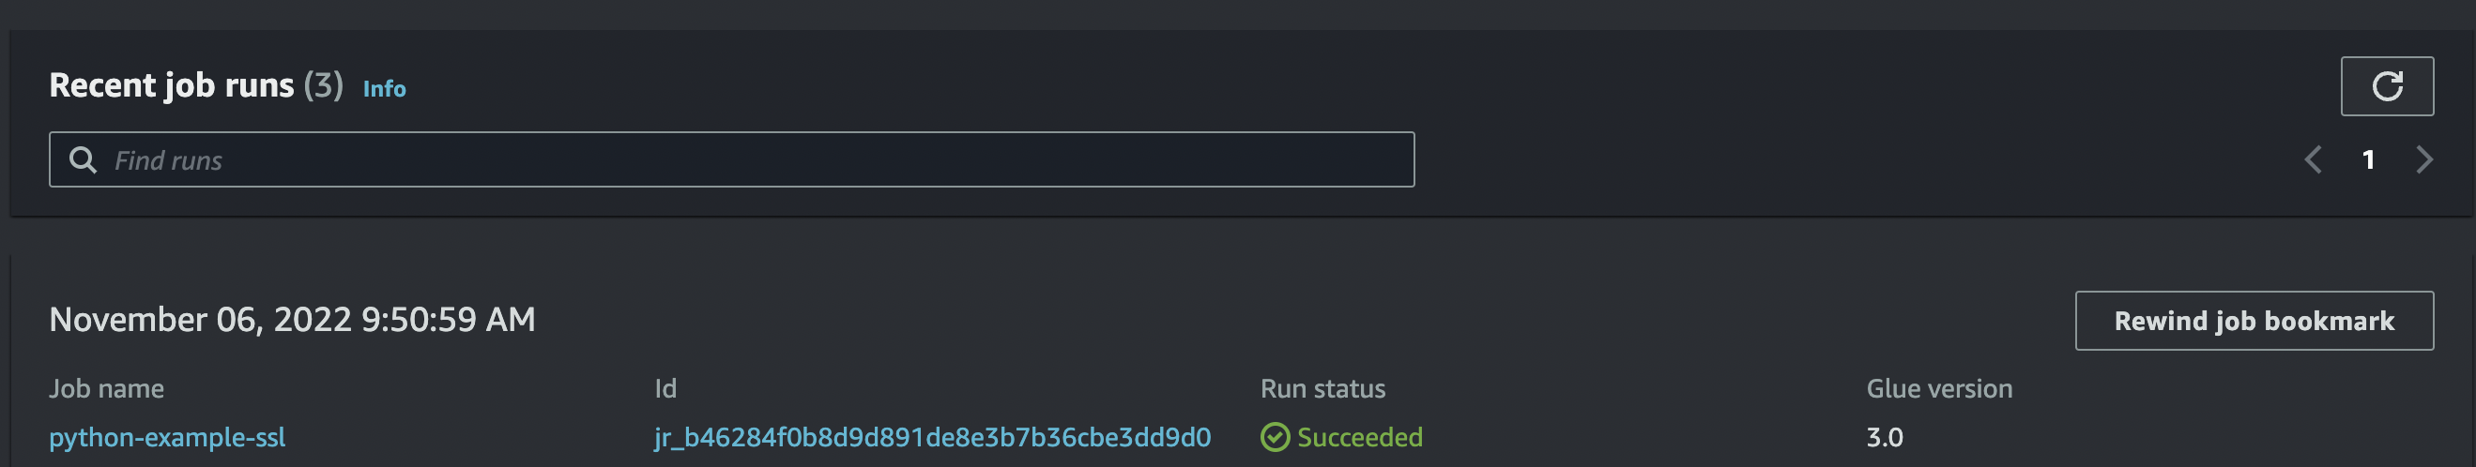
Task: Click the Glue version value 3.0
Action: pyautogui.click(x=1884, y=438)
